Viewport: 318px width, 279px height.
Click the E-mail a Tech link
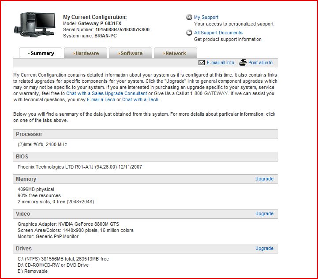coord(101,100)
